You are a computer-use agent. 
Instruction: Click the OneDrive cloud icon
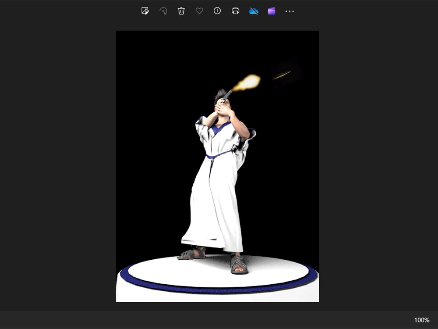point(253,11)
